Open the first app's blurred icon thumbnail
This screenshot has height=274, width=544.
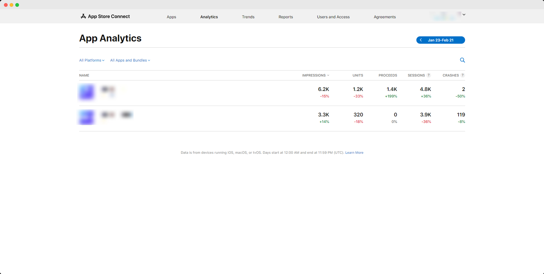[86, 92]
